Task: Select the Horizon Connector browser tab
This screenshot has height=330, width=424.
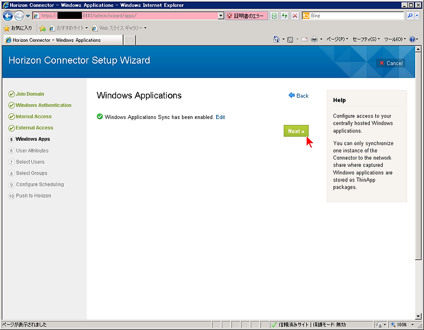Action: tap(63, 40)
